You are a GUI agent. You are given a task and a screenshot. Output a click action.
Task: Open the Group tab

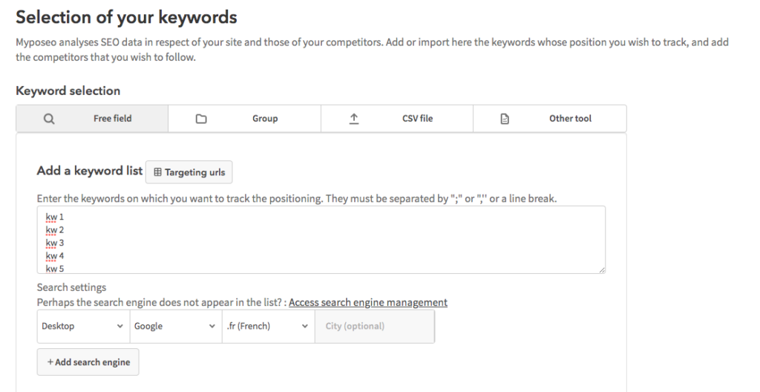tap(244, 118)
